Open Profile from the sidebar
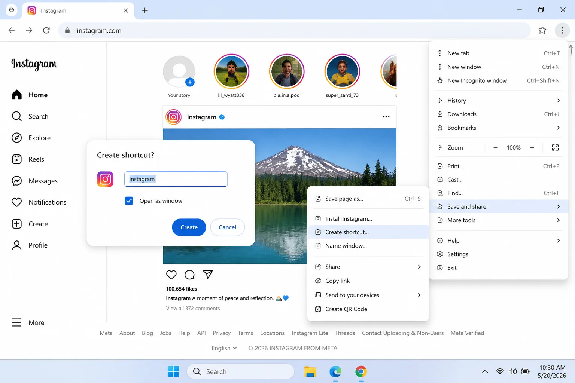Image resolution: width=575 pixels, height=383 pixels. 30,245
